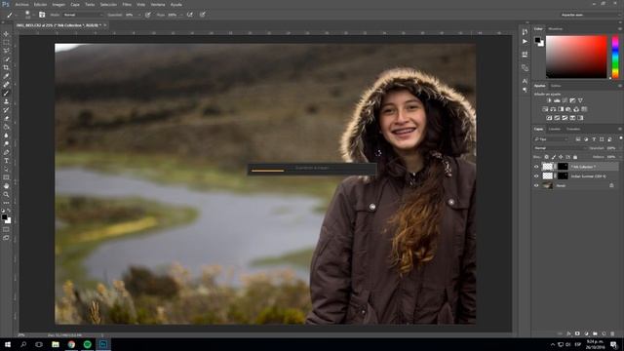624x351 pixels.
Task: Select the Brush tool in toolbar
Action: click(6, 94)
